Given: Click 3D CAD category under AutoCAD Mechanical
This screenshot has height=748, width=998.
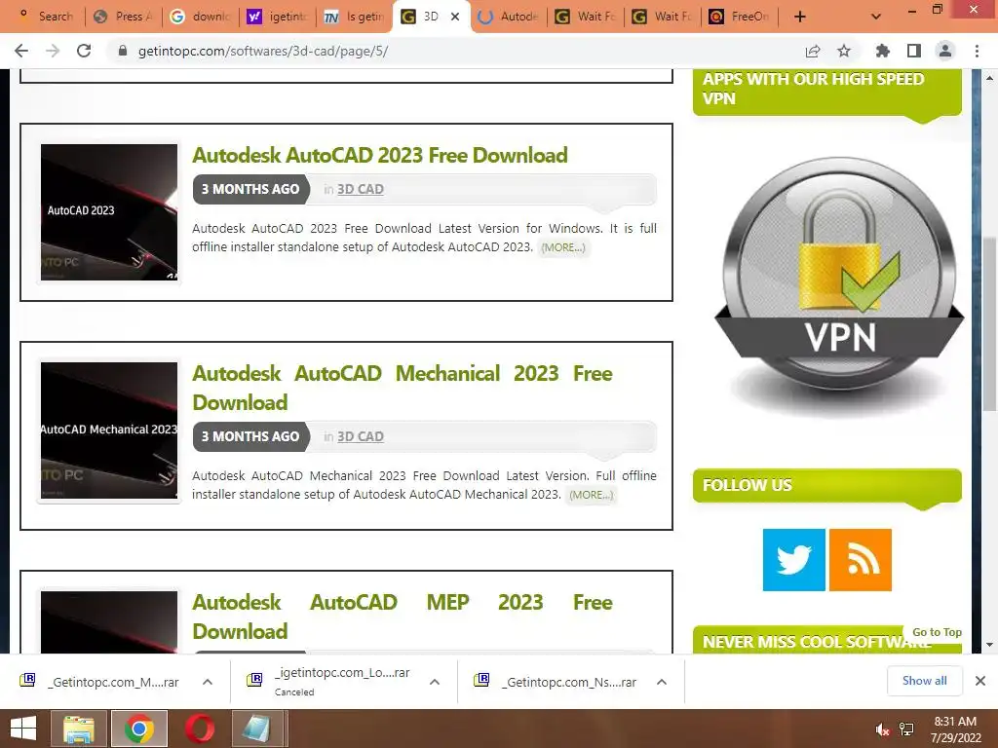Looking at the screenshot, I should pyautogui.click(x=361, y=436).
